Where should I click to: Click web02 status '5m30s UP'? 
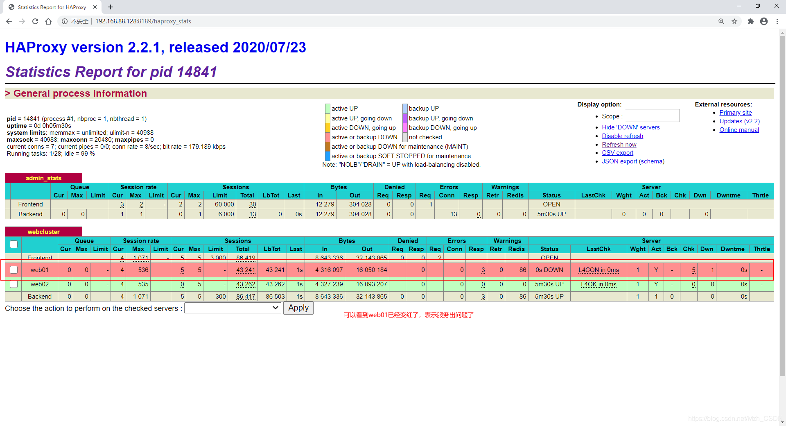(x=549, y=284)
